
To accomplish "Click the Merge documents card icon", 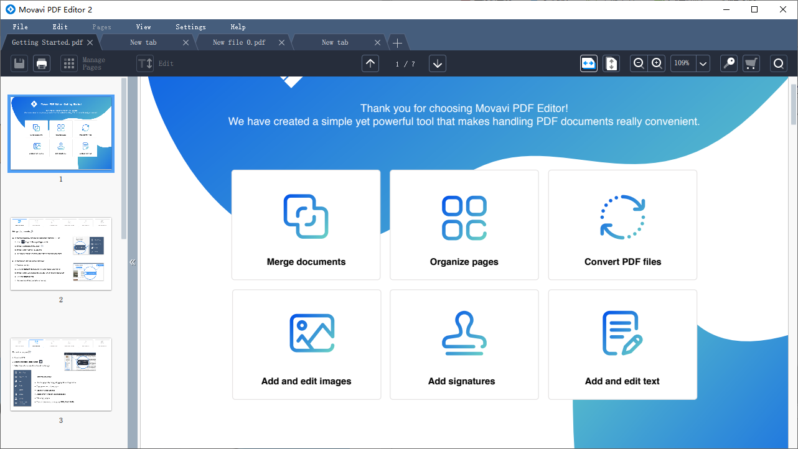I will (306, 216).
